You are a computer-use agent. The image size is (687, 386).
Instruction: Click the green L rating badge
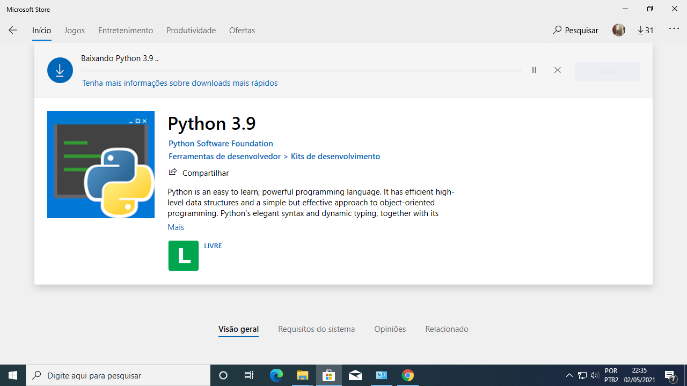click(x=184, y=255)
